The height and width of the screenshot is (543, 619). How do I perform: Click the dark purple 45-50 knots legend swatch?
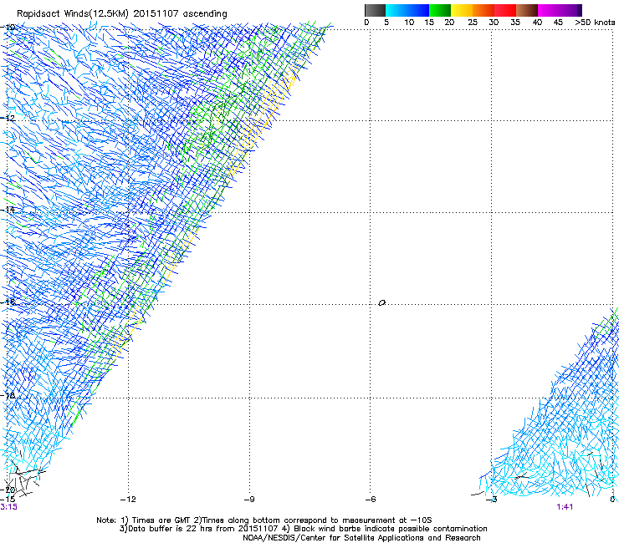coord(570,10)
